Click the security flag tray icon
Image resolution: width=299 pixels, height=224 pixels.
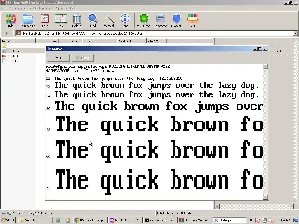(x=257, y=220)
